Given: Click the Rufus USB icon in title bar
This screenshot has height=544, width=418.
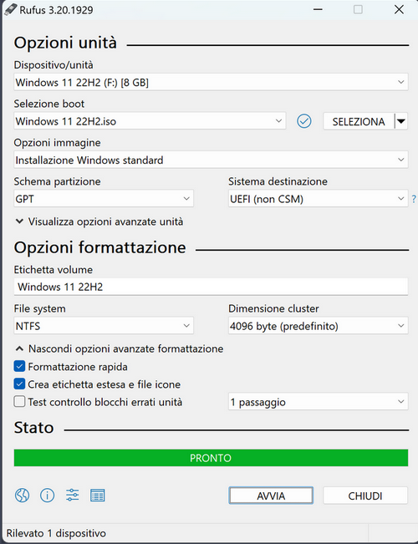Looking at the screenshot, I should click(x=10, y=9).
